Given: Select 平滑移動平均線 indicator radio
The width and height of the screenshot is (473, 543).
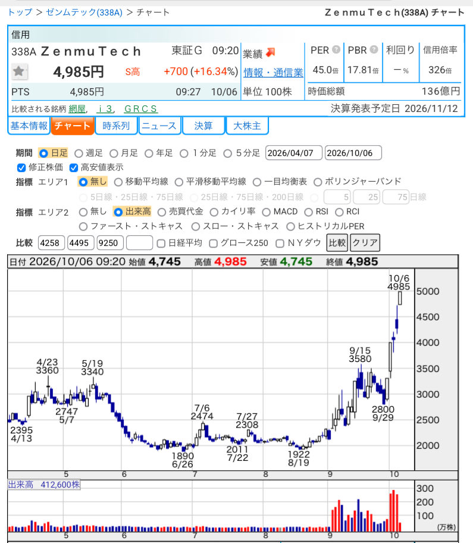Looking at the screenshot, I should tap(179, 182).
